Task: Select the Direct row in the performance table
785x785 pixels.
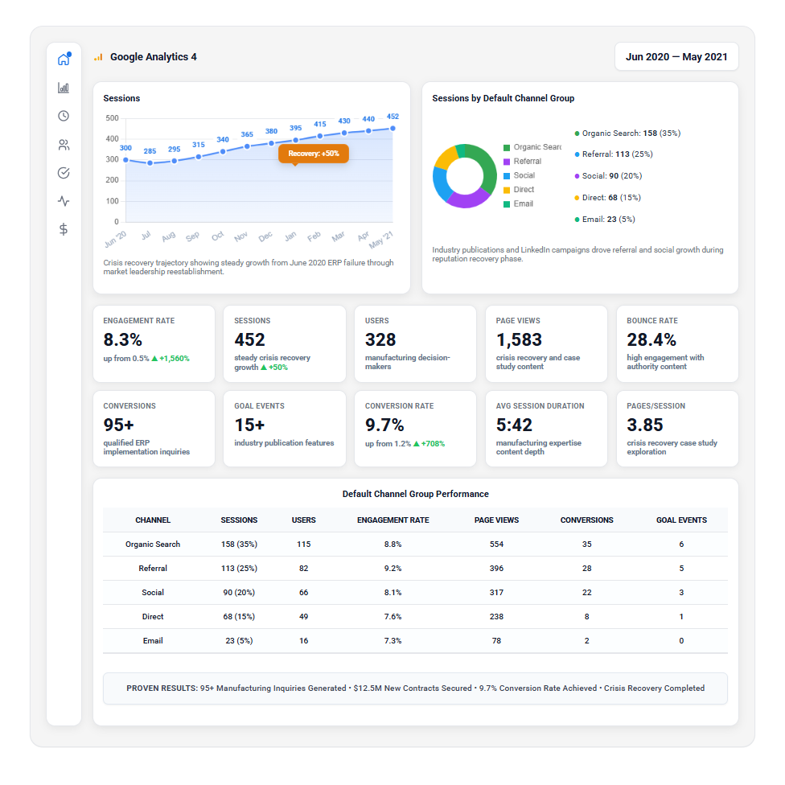Action: (415, 617)
